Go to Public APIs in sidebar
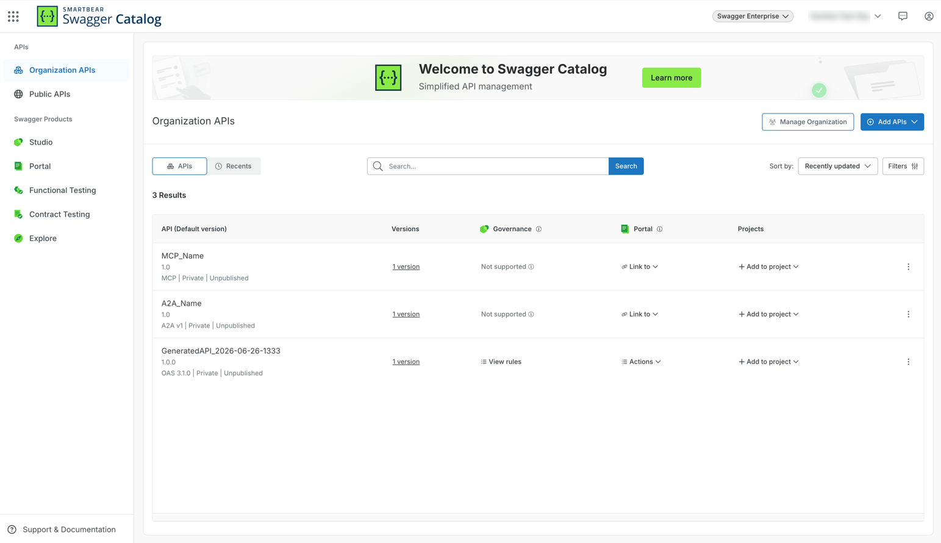The image size is (941, 543). point(66,94)
